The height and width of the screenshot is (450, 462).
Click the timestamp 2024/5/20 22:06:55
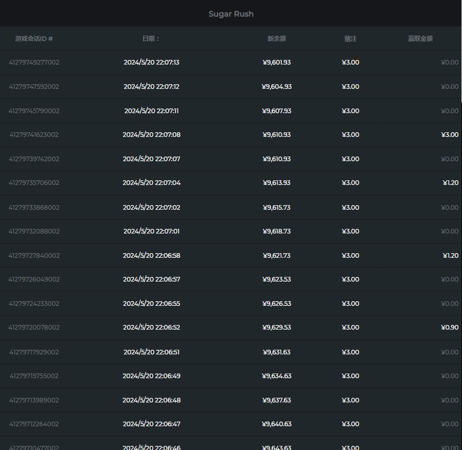click(151, 303)
